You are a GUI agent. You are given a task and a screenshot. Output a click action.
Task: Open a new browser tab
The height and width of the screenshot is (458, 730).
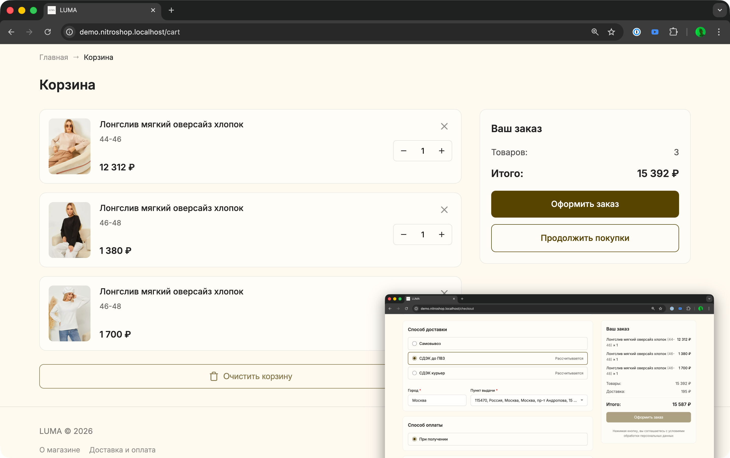click(x=171, y=10)
